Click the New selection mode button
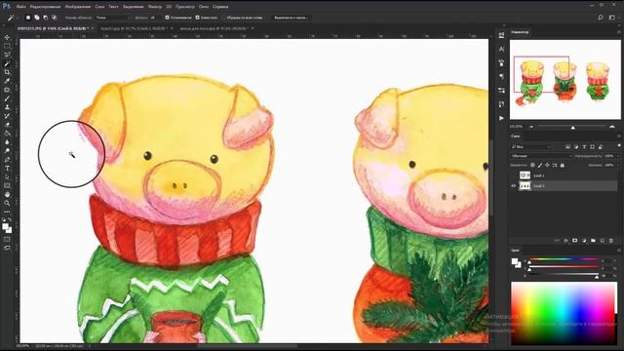This screenshot has width=624, height=351. pos(28,18)
